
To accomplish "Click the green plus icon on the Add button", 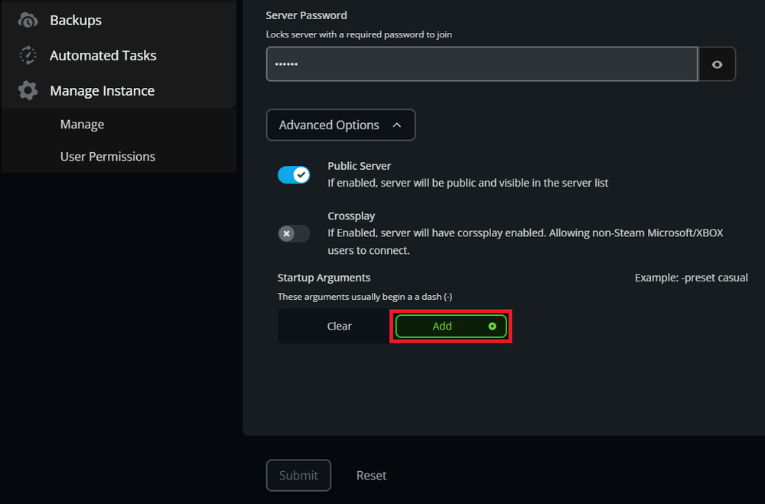I will (x=493, y=326).
